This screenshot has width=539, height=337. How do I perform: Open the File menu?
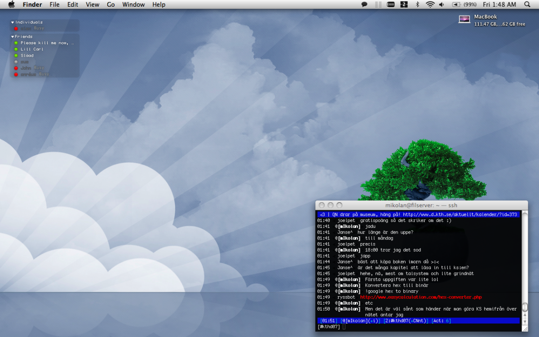coord(54,4)
